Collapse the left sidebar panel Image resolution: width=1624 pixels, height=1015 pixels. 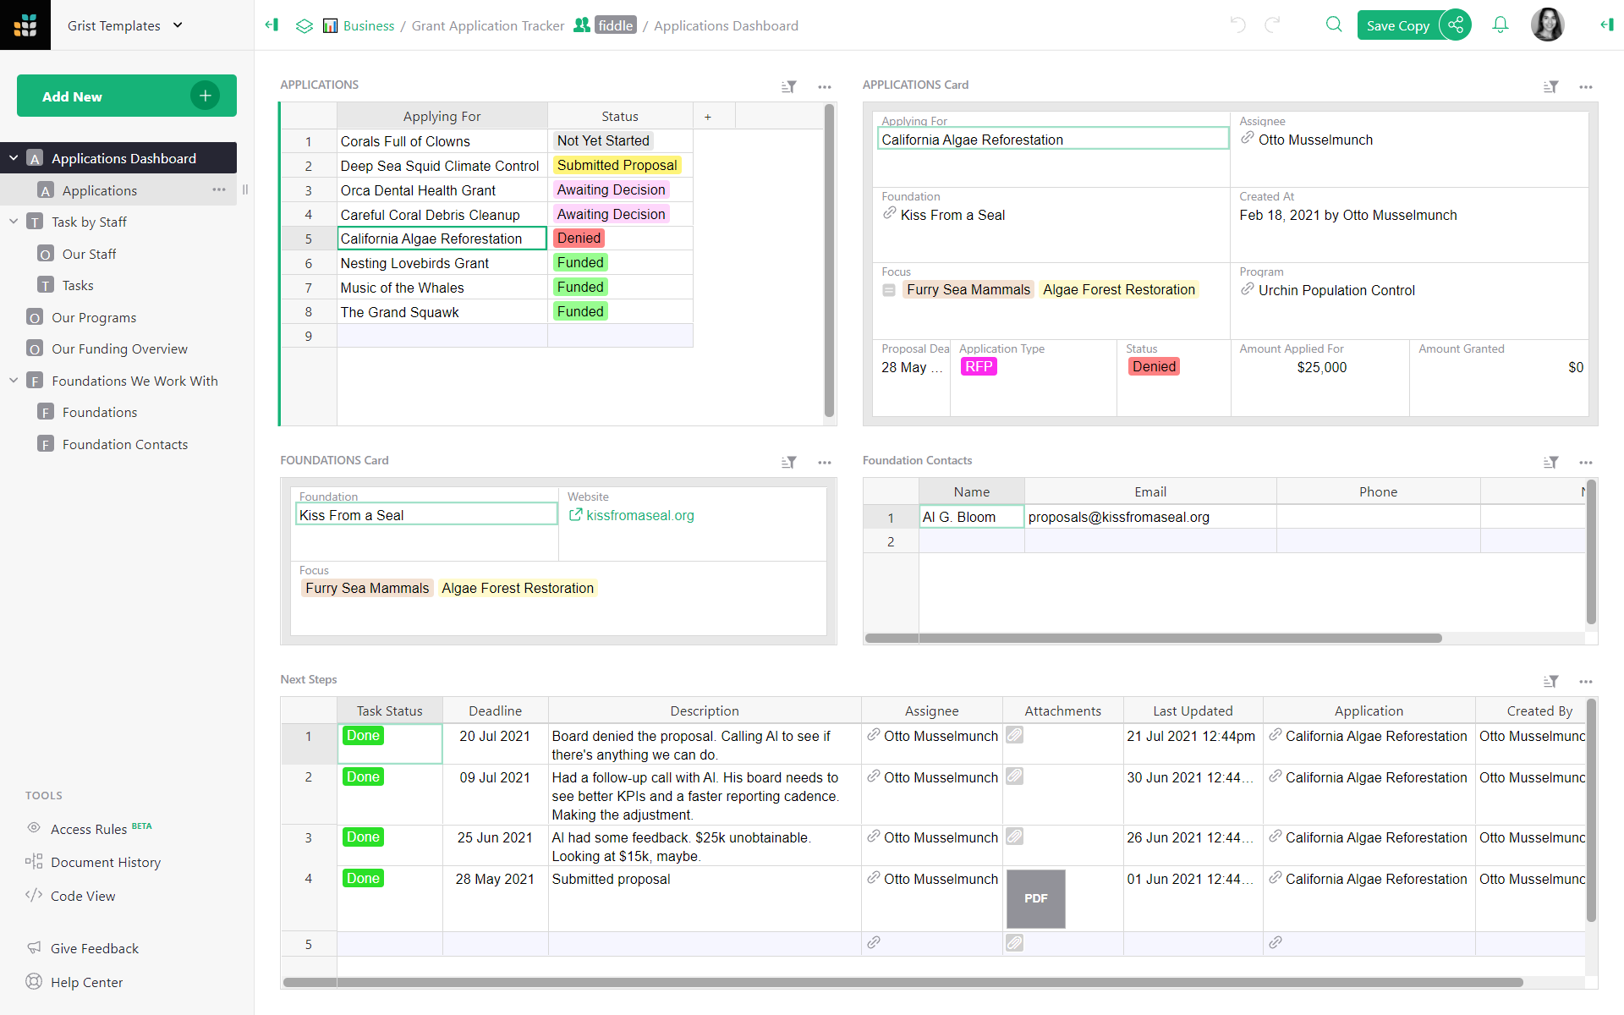click(272, 25)
